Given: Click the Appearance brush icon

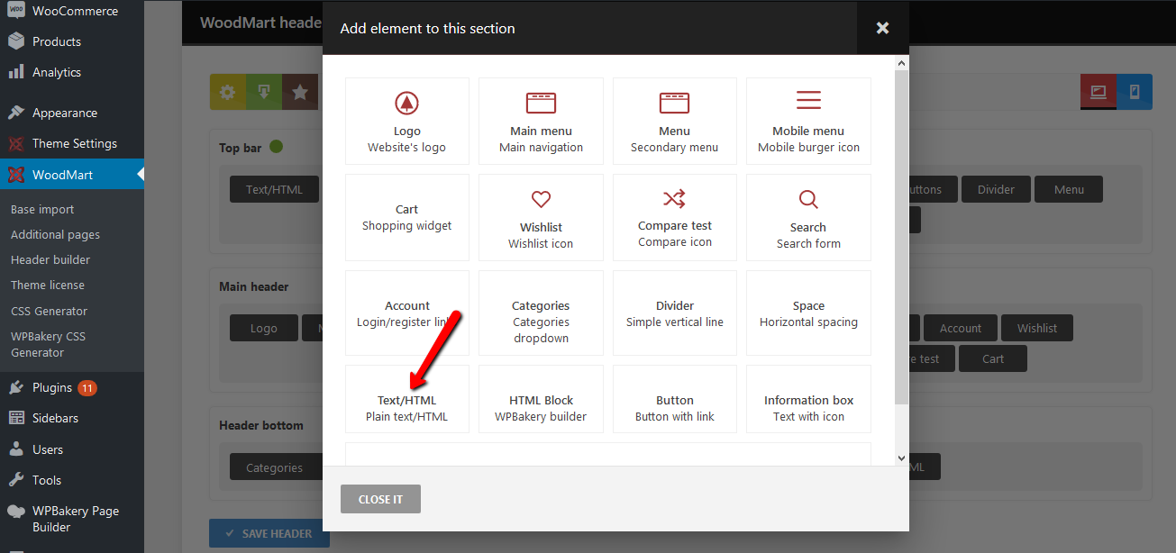Looking at the screenshot, I should click(x=16, y=113).
